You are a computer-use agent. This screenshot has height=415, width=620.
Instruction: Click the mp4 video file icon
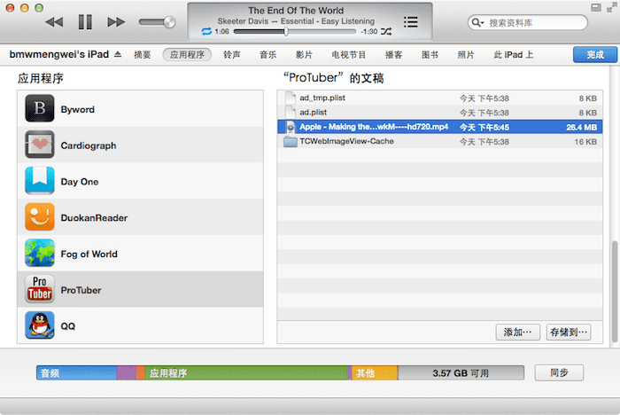[x=291, y=127]
